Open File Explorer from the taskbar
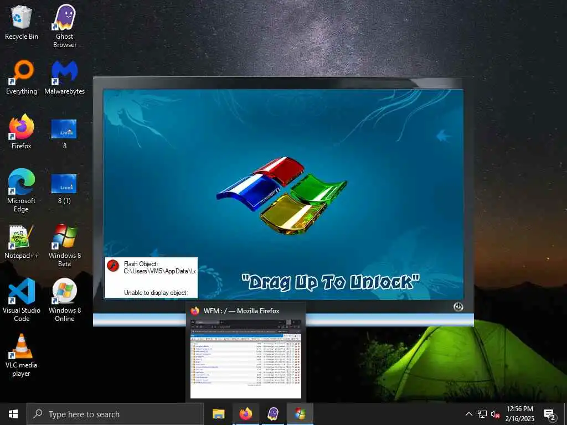The image size is (567, 425). tap(218, 414)
